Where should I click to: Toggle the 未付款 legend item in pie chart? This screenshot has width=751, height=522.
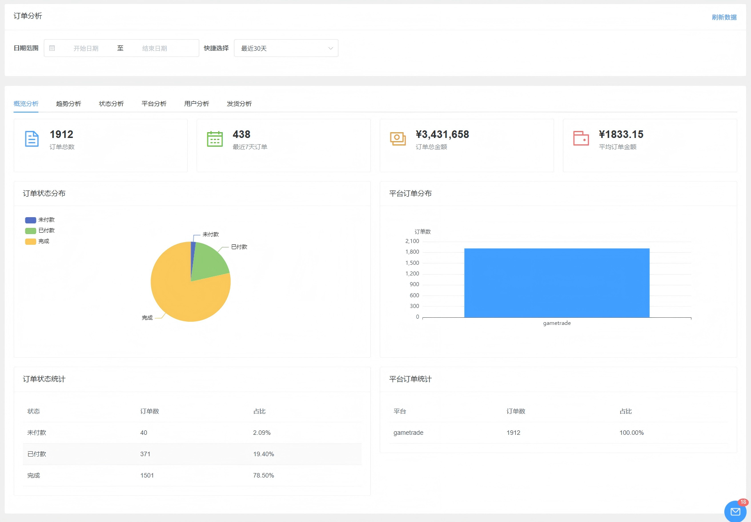click(x=40, y=220)
